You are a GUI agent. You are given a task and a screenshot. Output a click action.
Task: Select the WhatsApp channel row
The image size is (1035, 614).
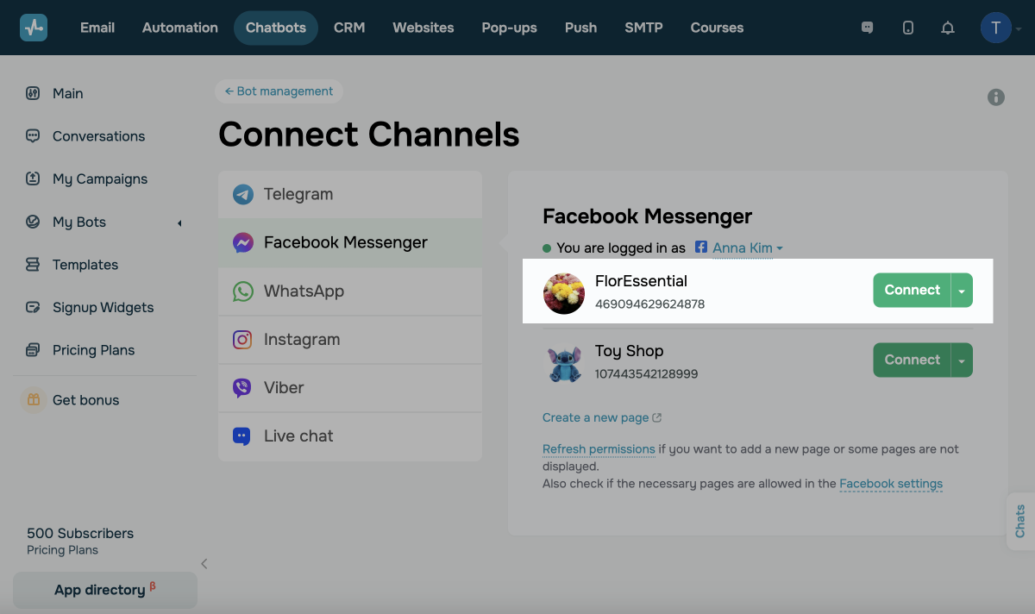pos(350,291)
